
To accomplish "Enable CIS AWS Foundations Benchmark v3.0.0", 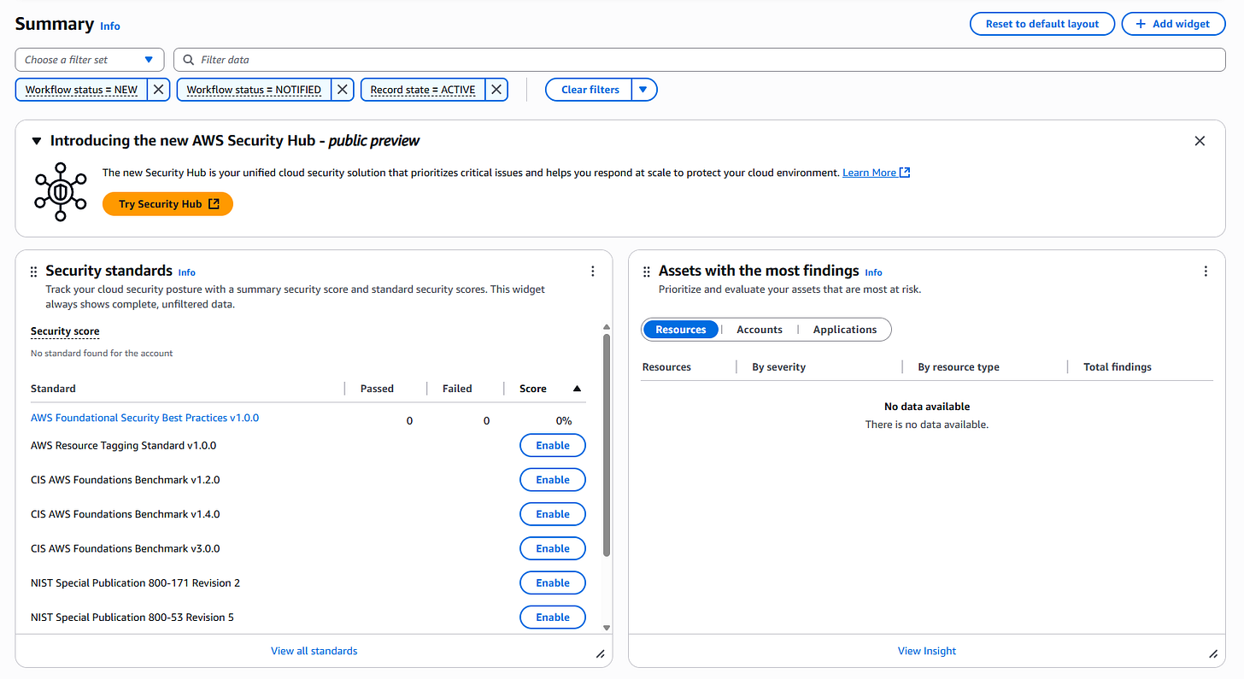I will [553, 548].
